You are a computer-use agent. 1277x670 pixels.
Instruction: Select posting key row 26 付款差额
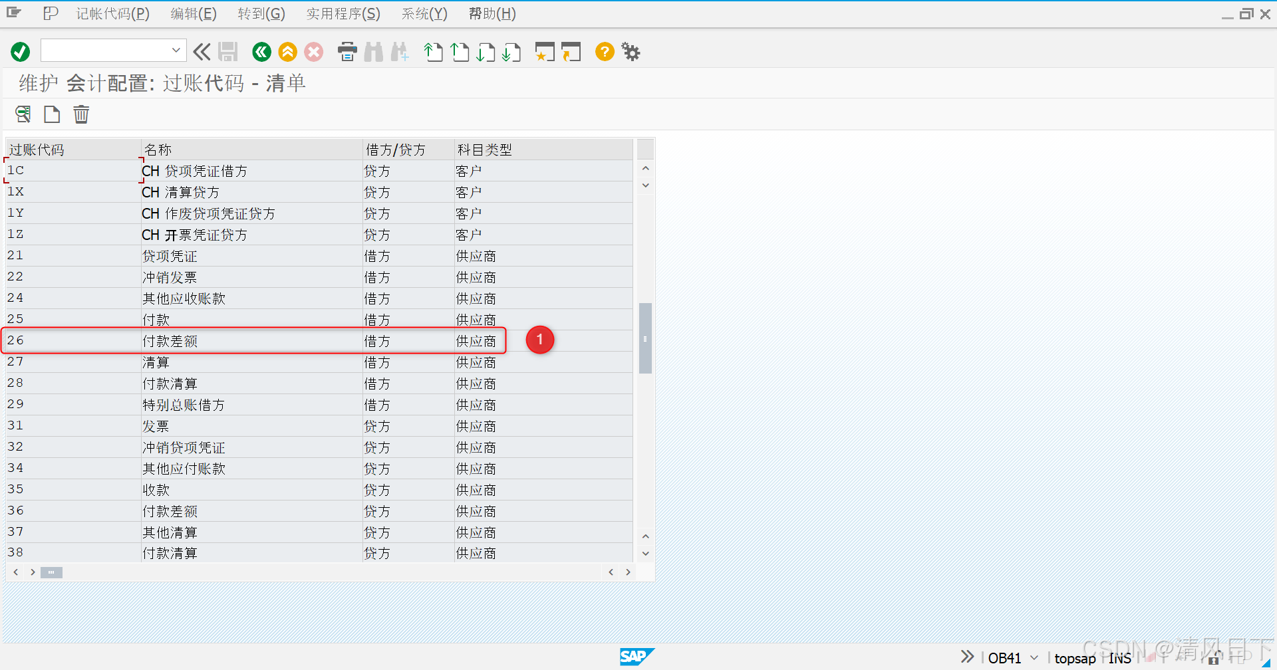253,340
